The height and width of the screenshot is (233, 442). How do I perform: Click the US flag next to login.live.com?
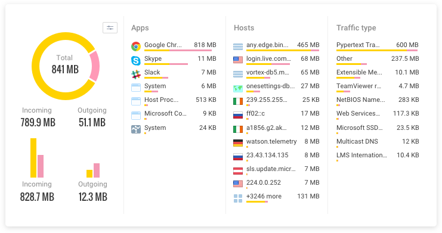point(238,60)
